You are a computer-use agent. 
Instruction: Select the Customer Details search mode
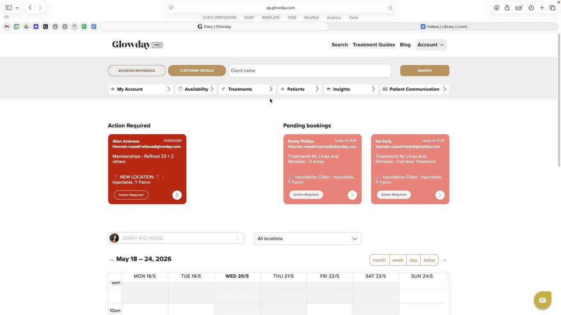(x=197, y=70)
